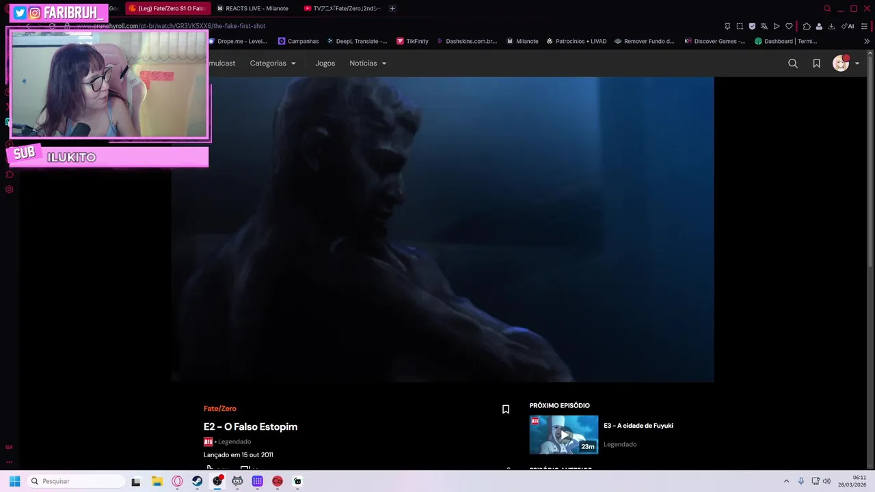This screenshot has width=875, height=492.
Task: Click the pinboard pin icon in toolbar
Action: 727,26
